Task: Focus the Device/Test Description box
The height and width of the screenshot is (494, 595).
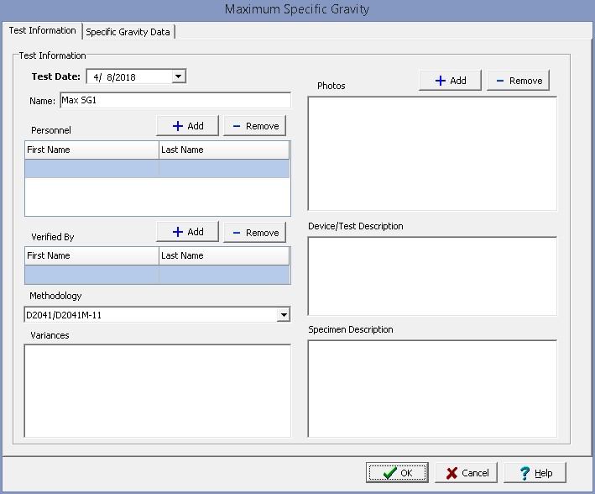Action: click(x=432, y=276)
